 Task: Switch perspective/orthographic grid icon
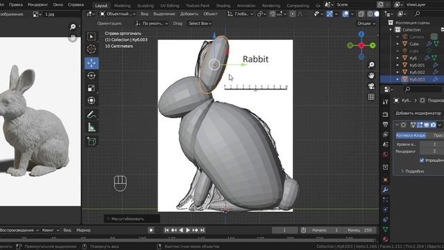pos(371,97)
